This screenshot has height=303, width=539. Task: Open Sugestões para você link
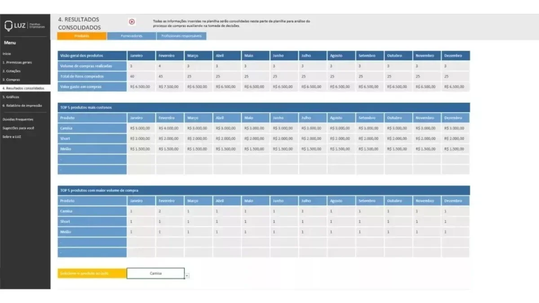click(18, 128)
